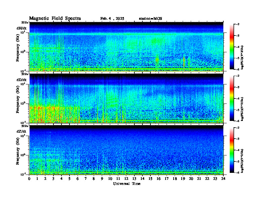Screen dimensions: 266x205
Task: Click the "-2" tick on dH/dt color bar
Action: [238, 24]
